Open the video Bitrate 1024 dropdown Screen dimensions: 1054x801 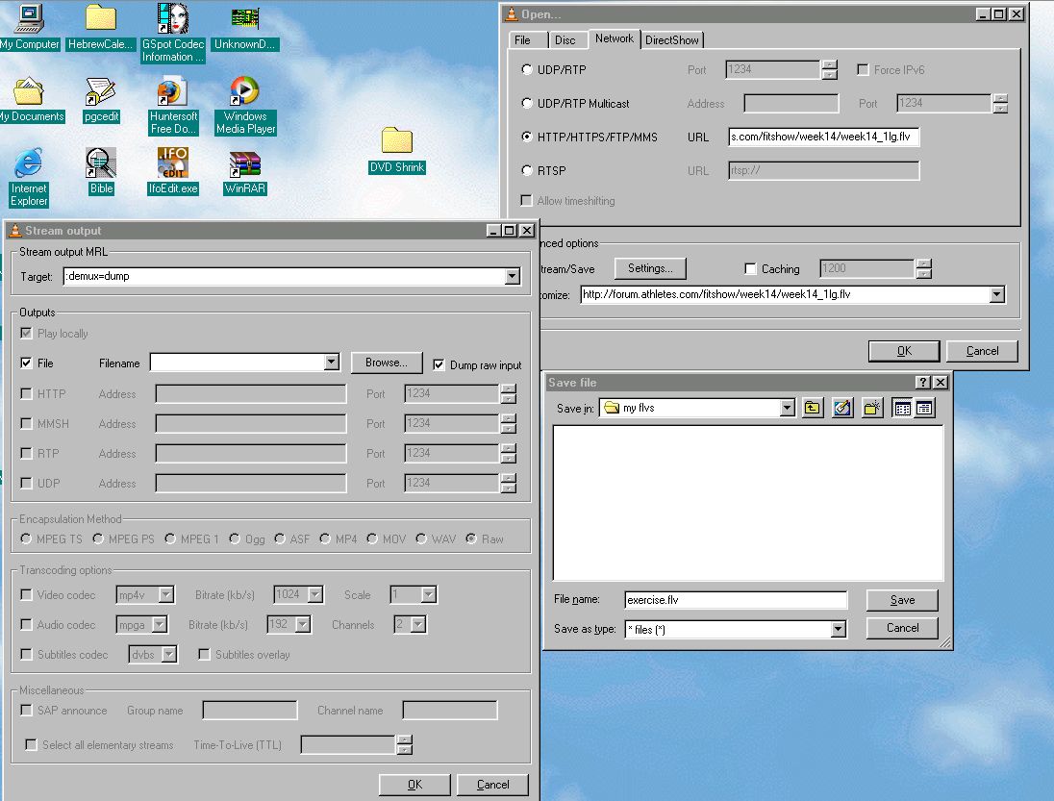coord(315,594)
